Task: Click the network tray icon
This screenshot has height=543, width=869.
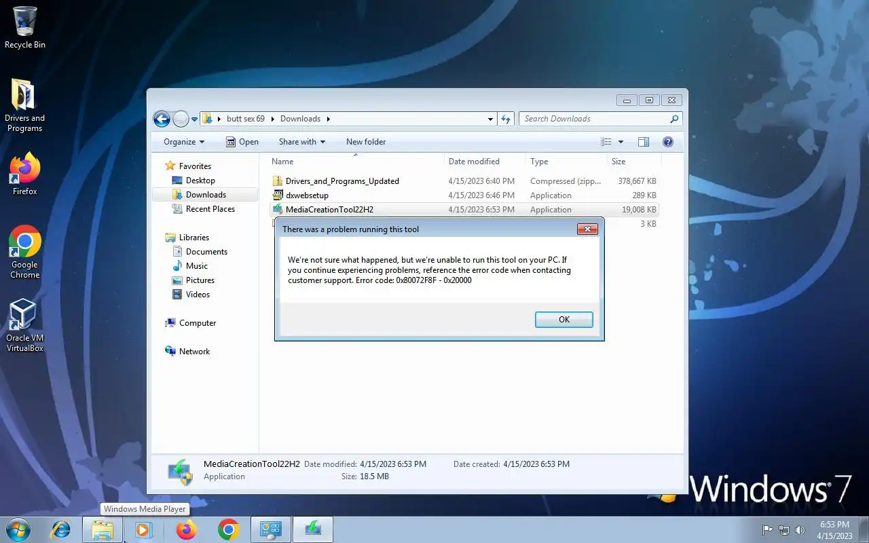Action: tap(784, 529)
